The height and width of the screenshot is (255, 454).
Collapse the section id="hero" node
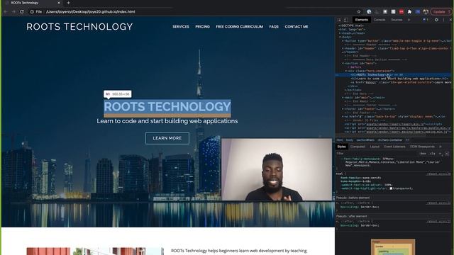click(343, 63)
